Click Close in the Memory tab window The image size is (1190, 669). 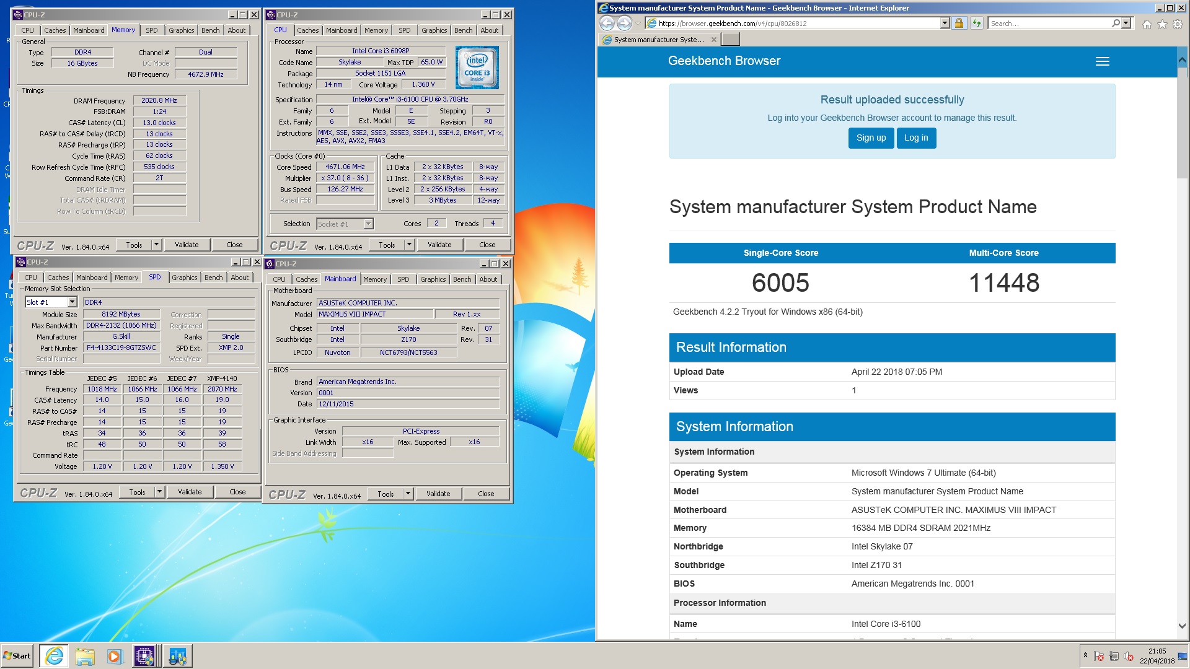(234, 245)
